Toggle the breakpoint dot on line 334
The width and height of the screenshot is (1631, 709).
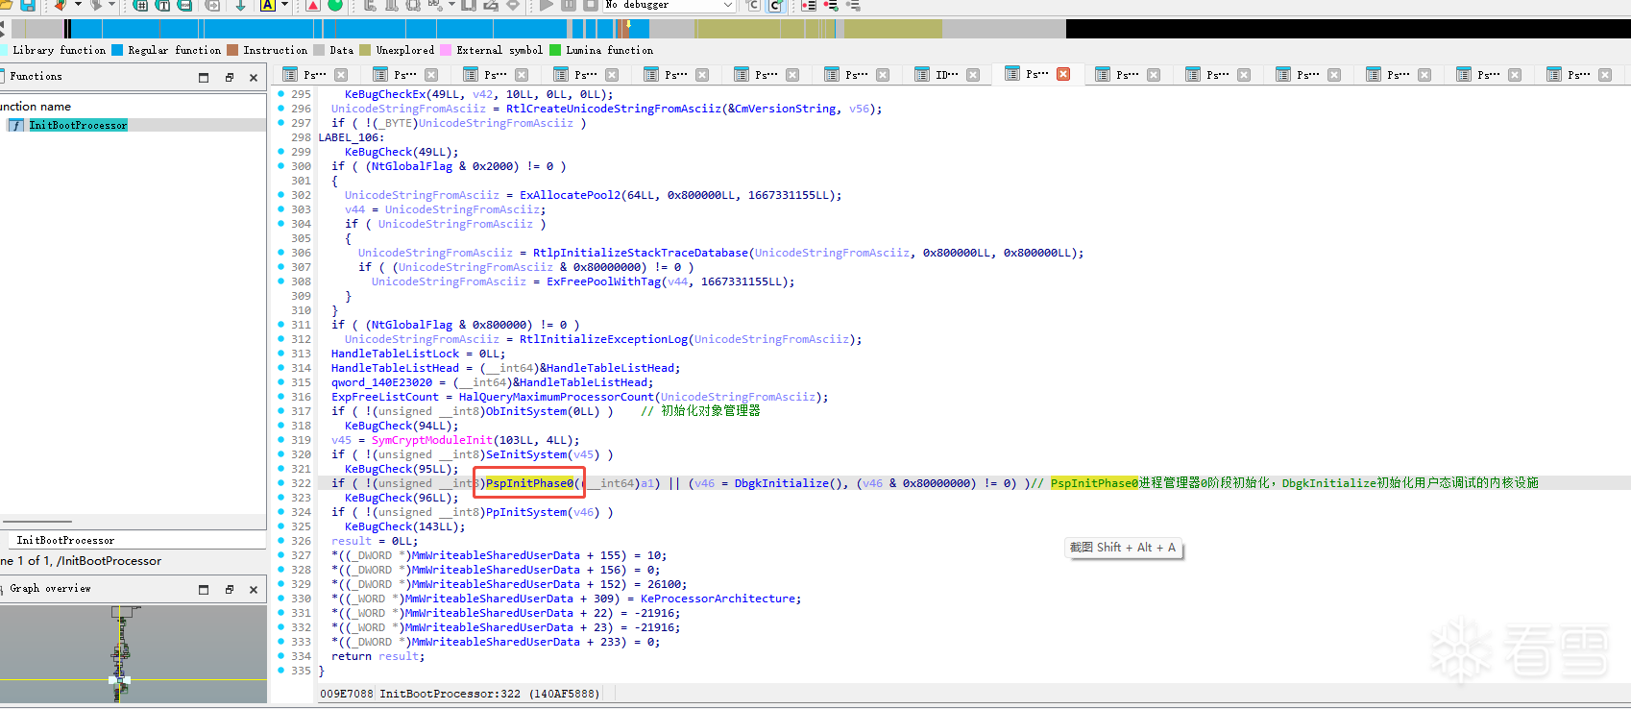click(x=280, y=656)
